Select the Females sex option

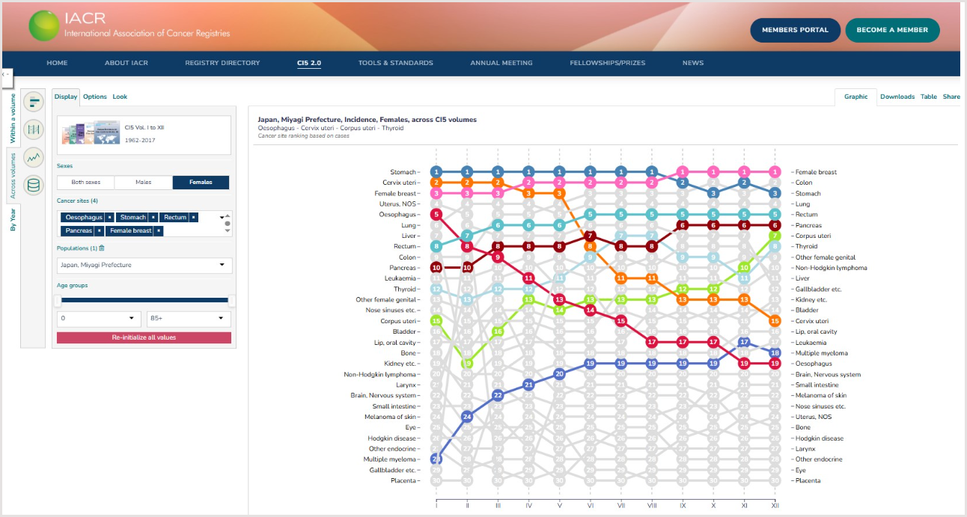[x=201, y=182]
